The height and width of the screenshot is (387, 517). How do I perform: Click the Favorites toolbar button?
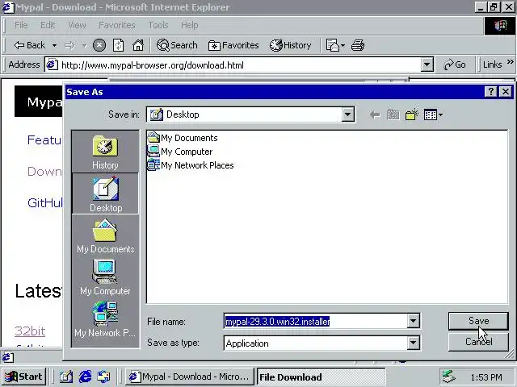[x=233, y=45]
